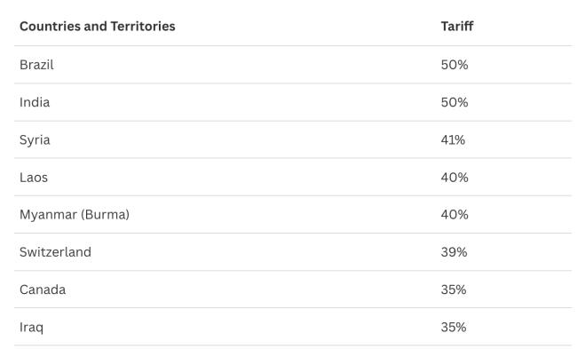Click Iraq's 35% tariff value
Image resolution: width=577 pixels, height=349 pixels.
click(x=454, y=328)
